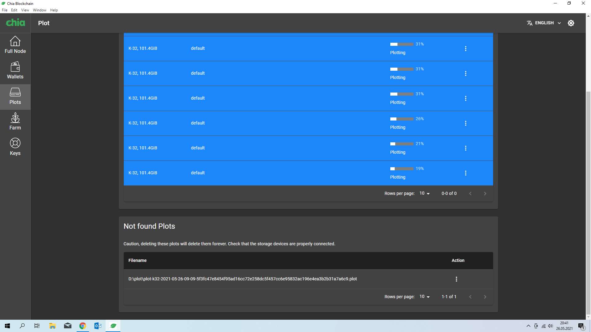
Task: Open options menu for the 19% plot
Action: tap(465, 173)
